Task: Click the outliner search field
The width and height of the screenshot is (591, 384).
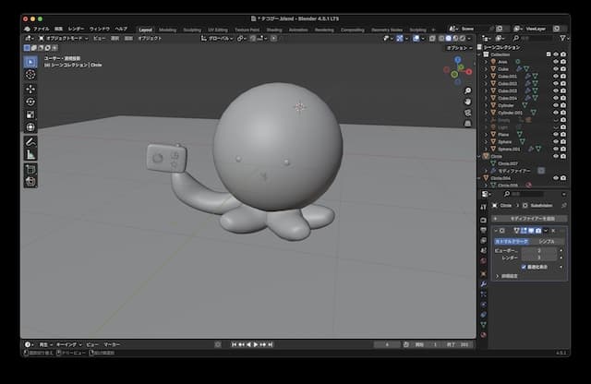Action: (535, 38)
